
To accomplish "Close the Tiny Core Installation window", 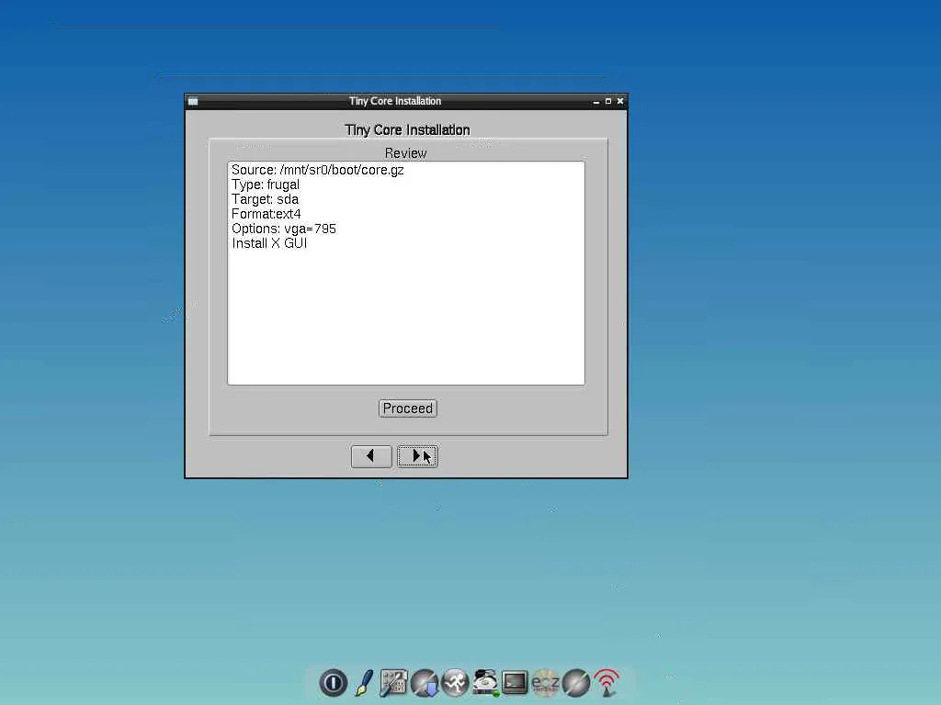I will (620, 101).
